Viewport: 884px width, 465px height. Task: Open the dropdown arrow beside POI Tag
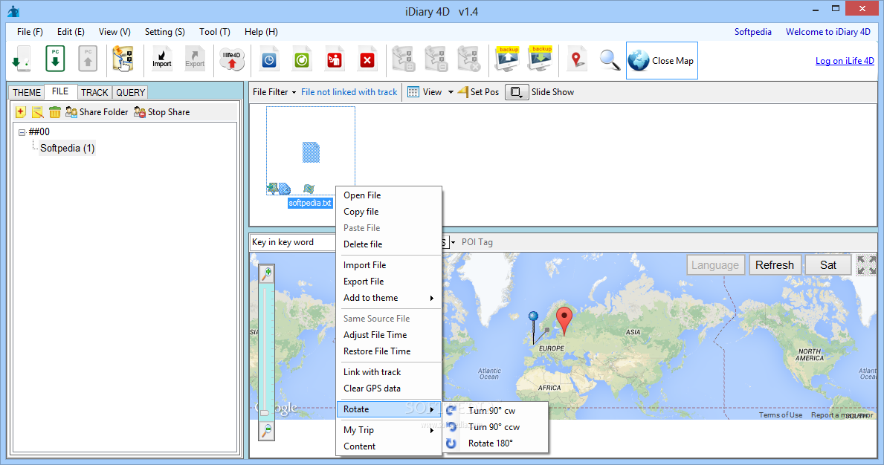pyautogui.click(x=453, y=243)
